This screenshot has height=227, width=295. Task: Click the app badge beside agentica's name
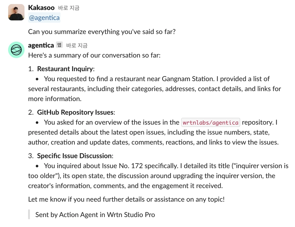pyautogui.click(x=59, y=45)
